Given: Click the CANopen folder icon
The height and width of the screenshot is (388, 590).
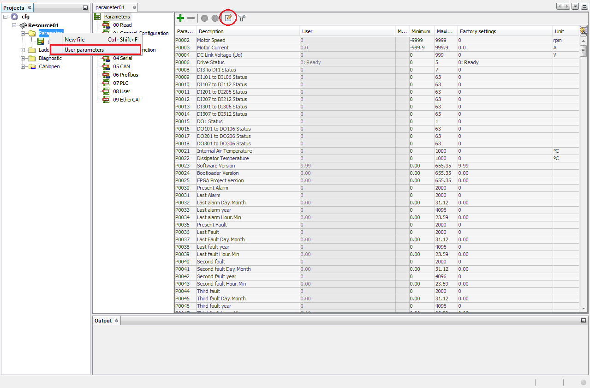Looking at the screenshot, I should click(32, 66).
